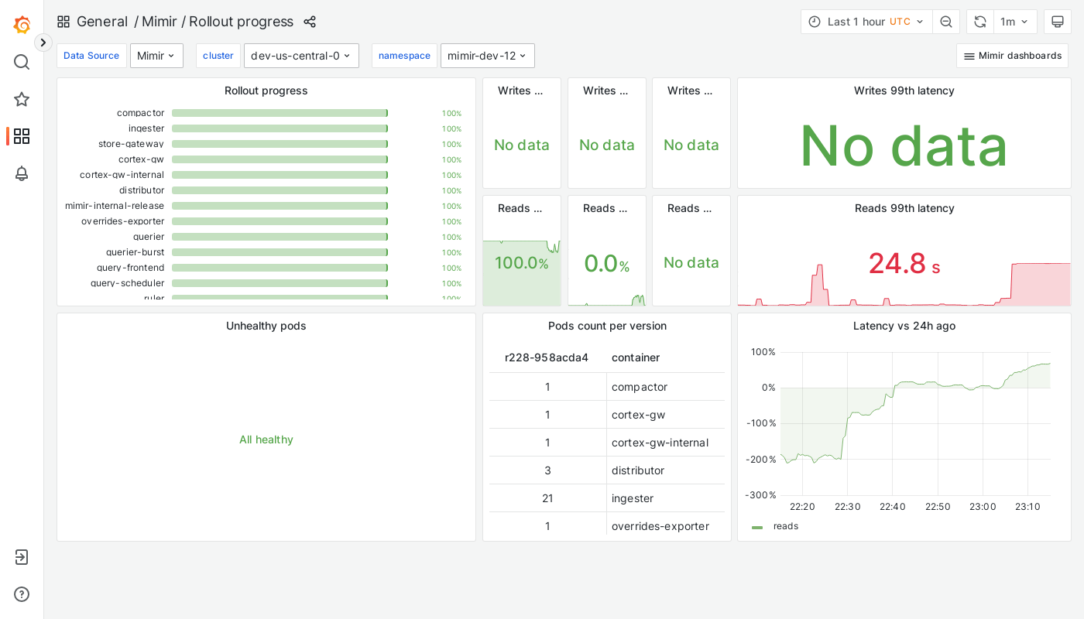Expand the collapsed left sidebar
This screenshot has width=1084, height=619.
pyautogui.click(x=43, y=43)
